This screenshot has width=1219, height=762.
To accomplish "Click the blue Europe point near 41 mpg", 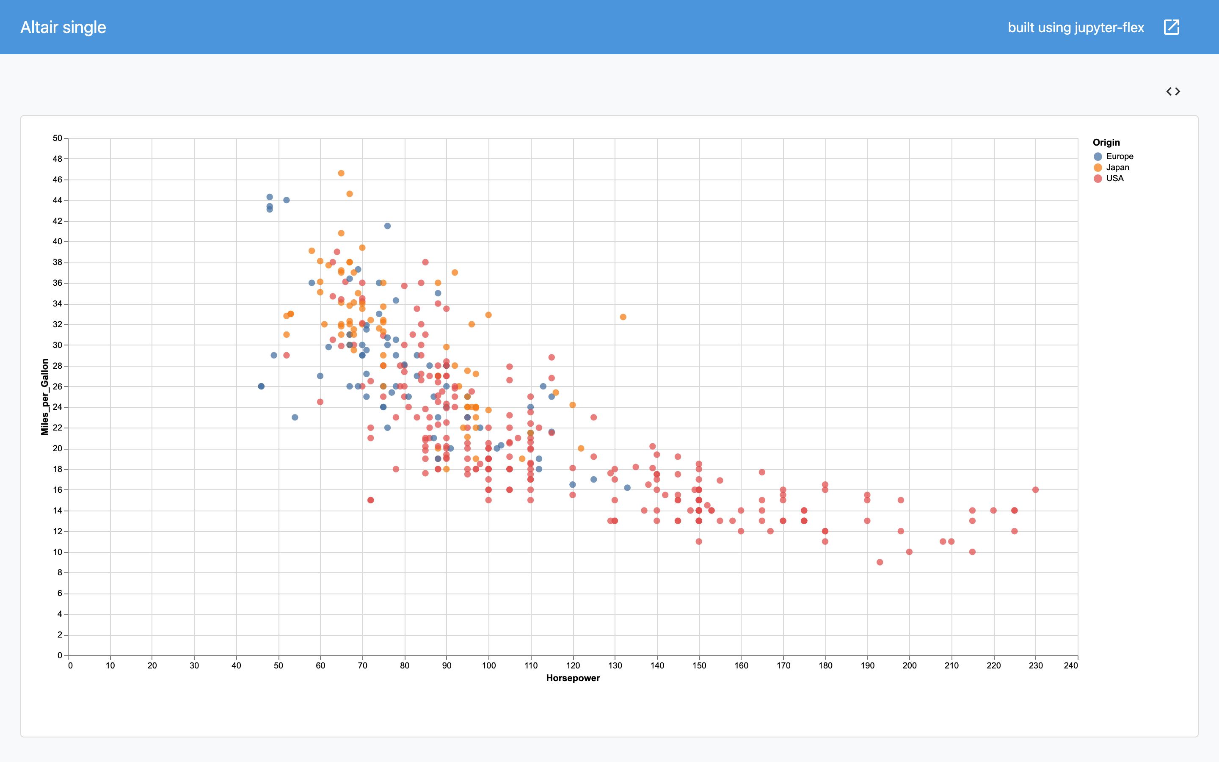I will [387, 226].
